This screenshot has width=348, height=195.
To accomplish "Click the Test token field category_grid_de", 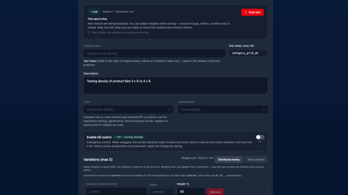I will (x=248, y=53).
